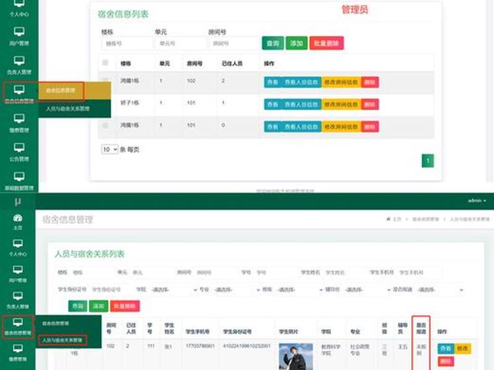Click 查看 button for 骄子1栋 row

[272, 104]
